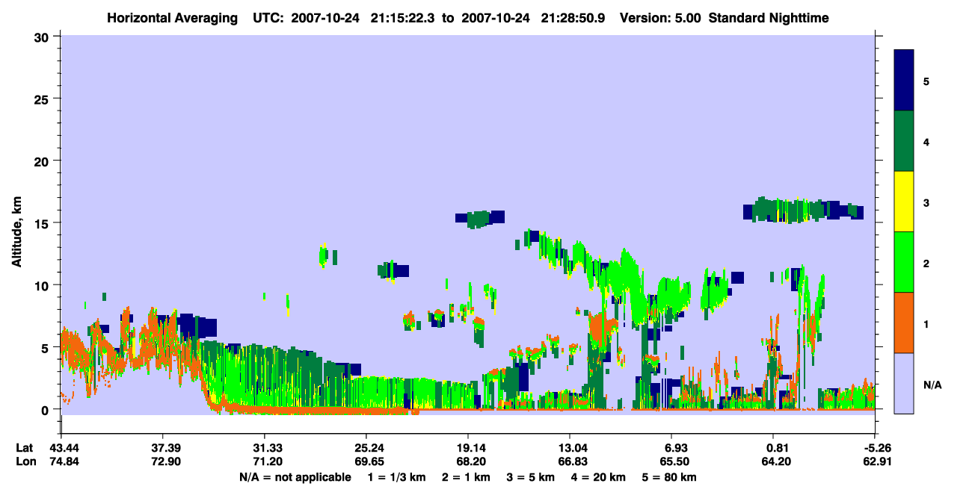Image resolution: width=972 pixels, height=498 pixels.
Task: Click the dark blue colorbar segment labeled 5
Action: [x=904, y=81]
